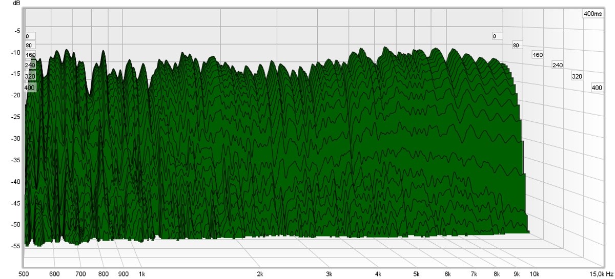Click the 160 marker on receding time axis

coord(538,55)
